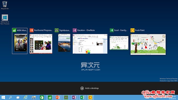Image resolution: width=178 pixels, height=100 pixels.
Task: Switch to the MSN Money window thumbnail
Action: [x=21, y=43]
